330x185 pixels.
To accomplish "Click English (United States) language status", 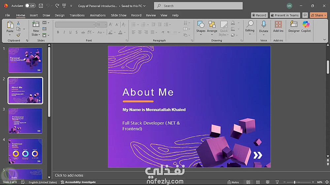I will [43, 182].
